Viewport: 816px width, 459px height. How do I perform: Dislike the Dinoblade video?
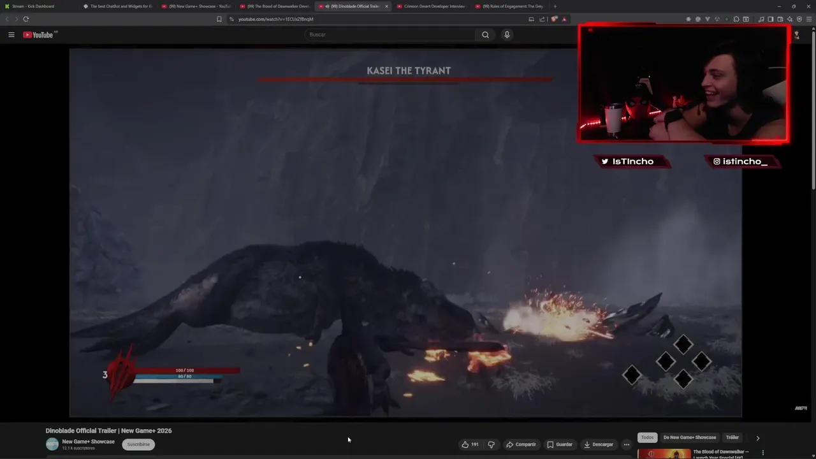pyautogui.click(x=491, y=444)
